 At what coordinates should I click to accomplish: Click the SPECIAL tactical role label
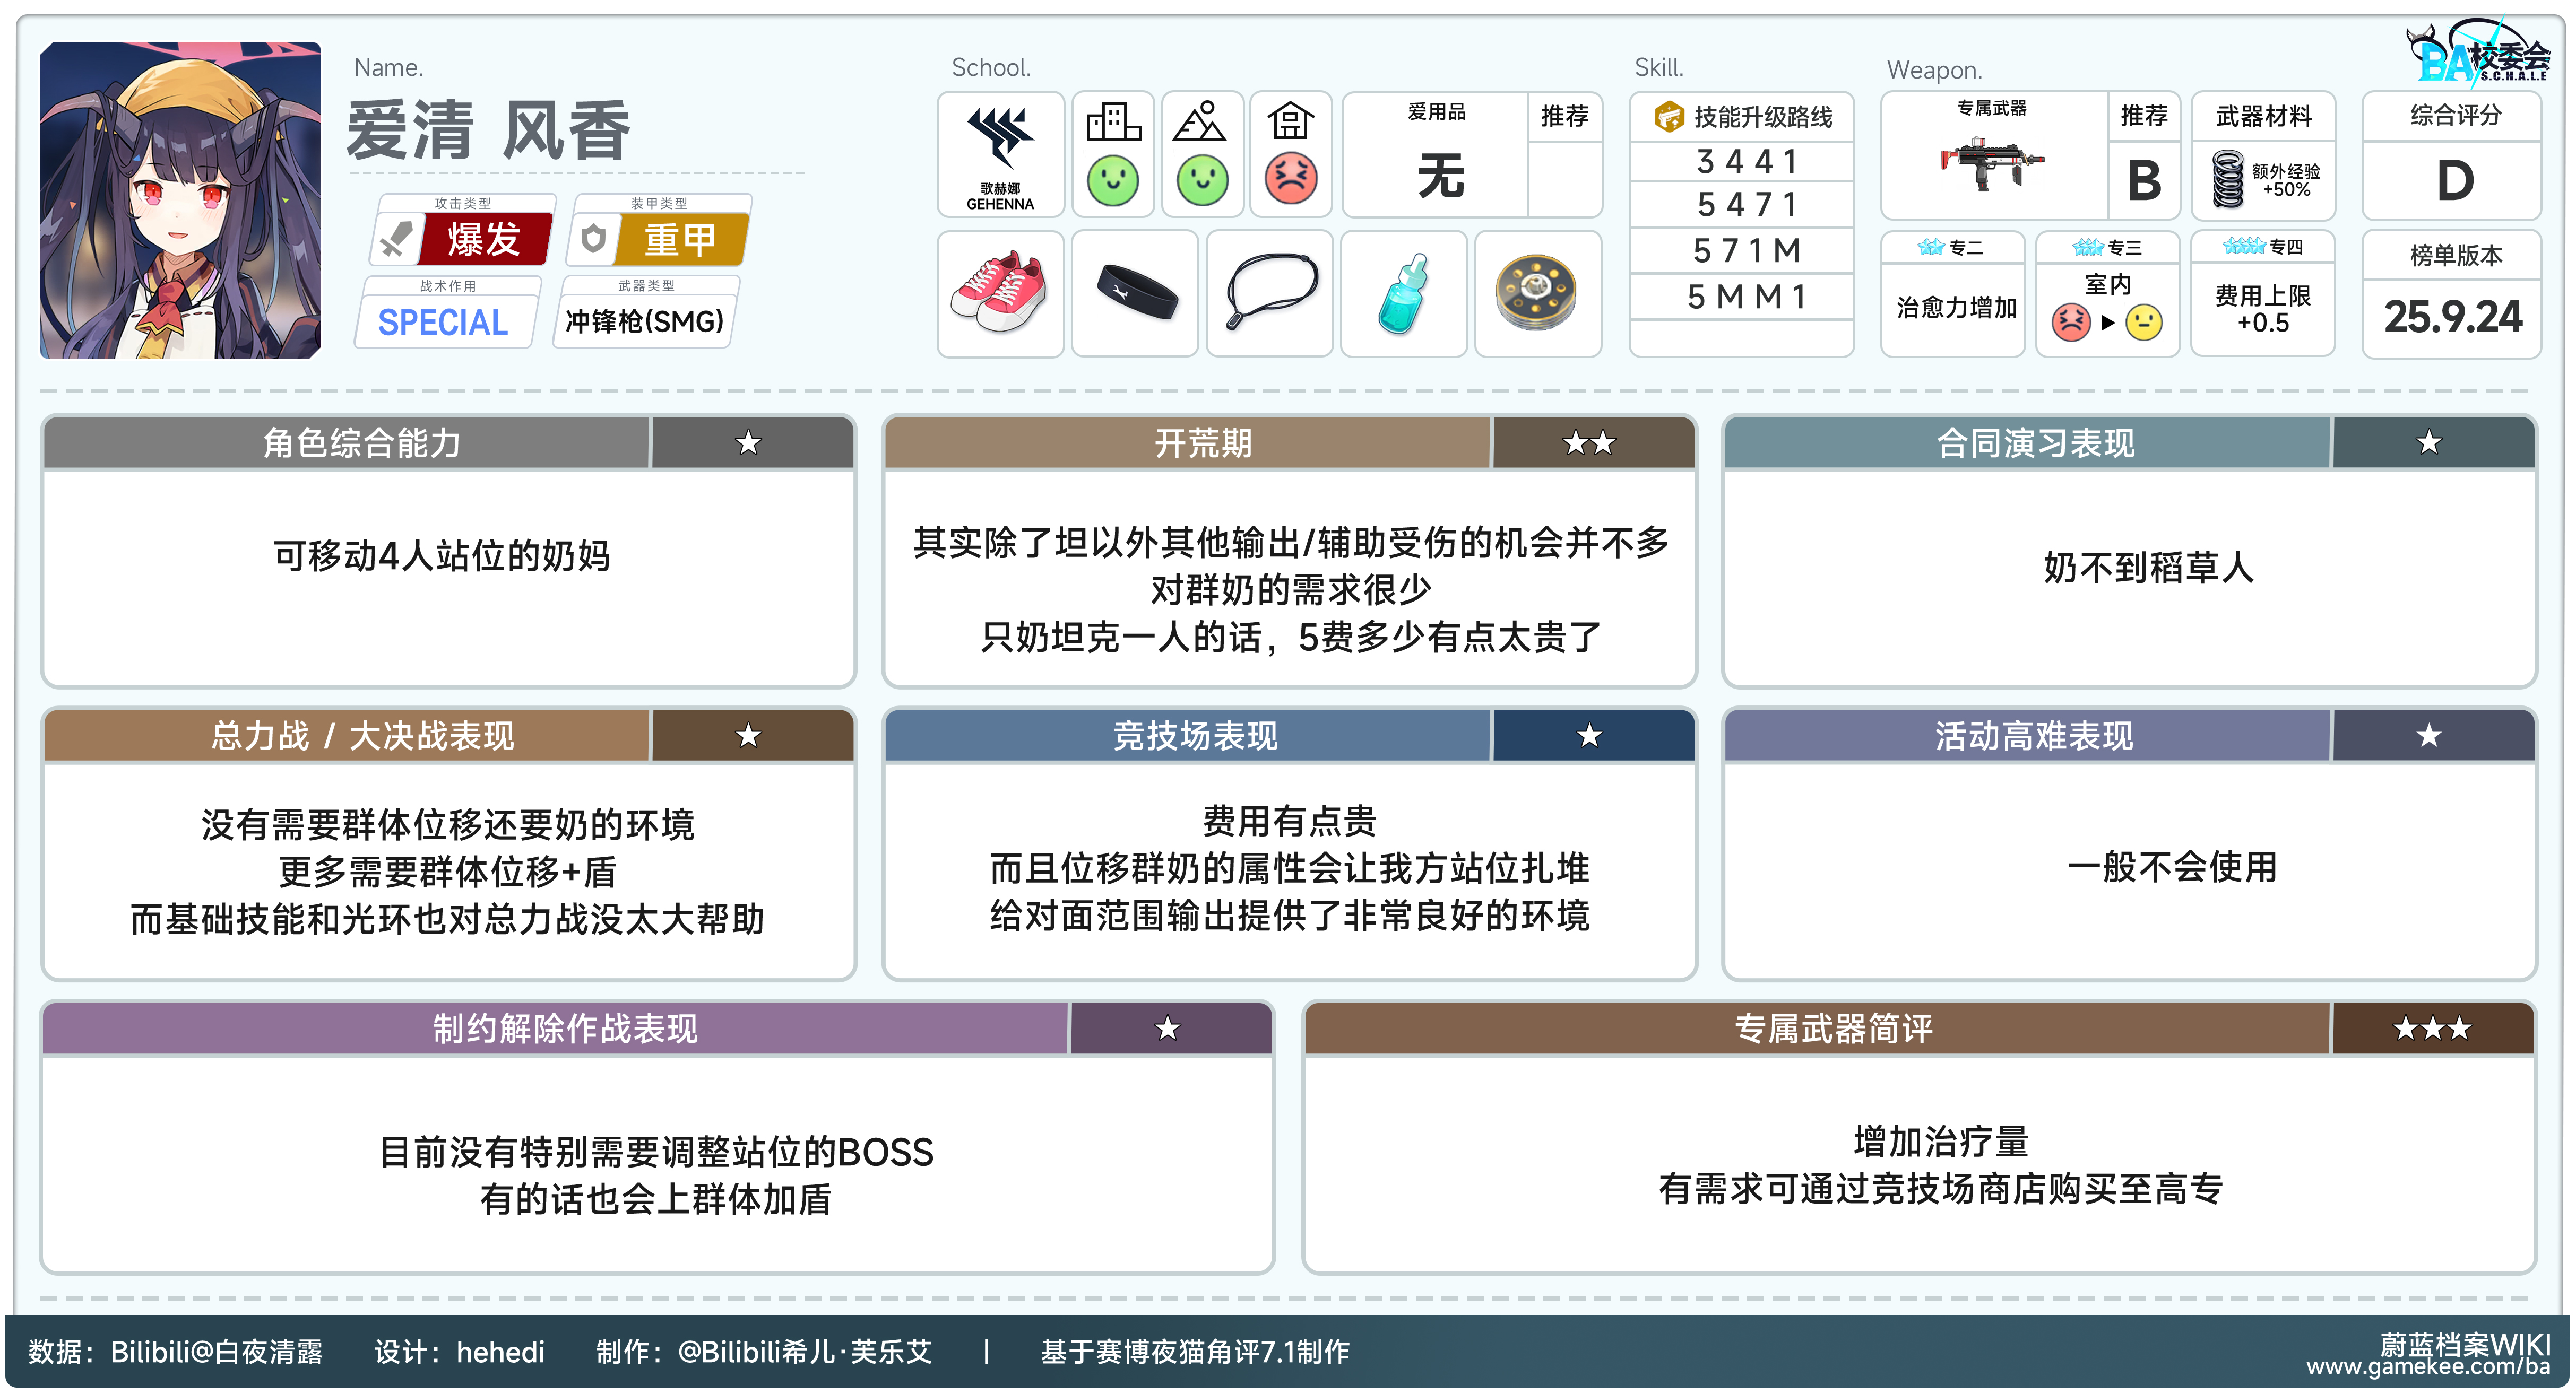[x=443, y=322]
